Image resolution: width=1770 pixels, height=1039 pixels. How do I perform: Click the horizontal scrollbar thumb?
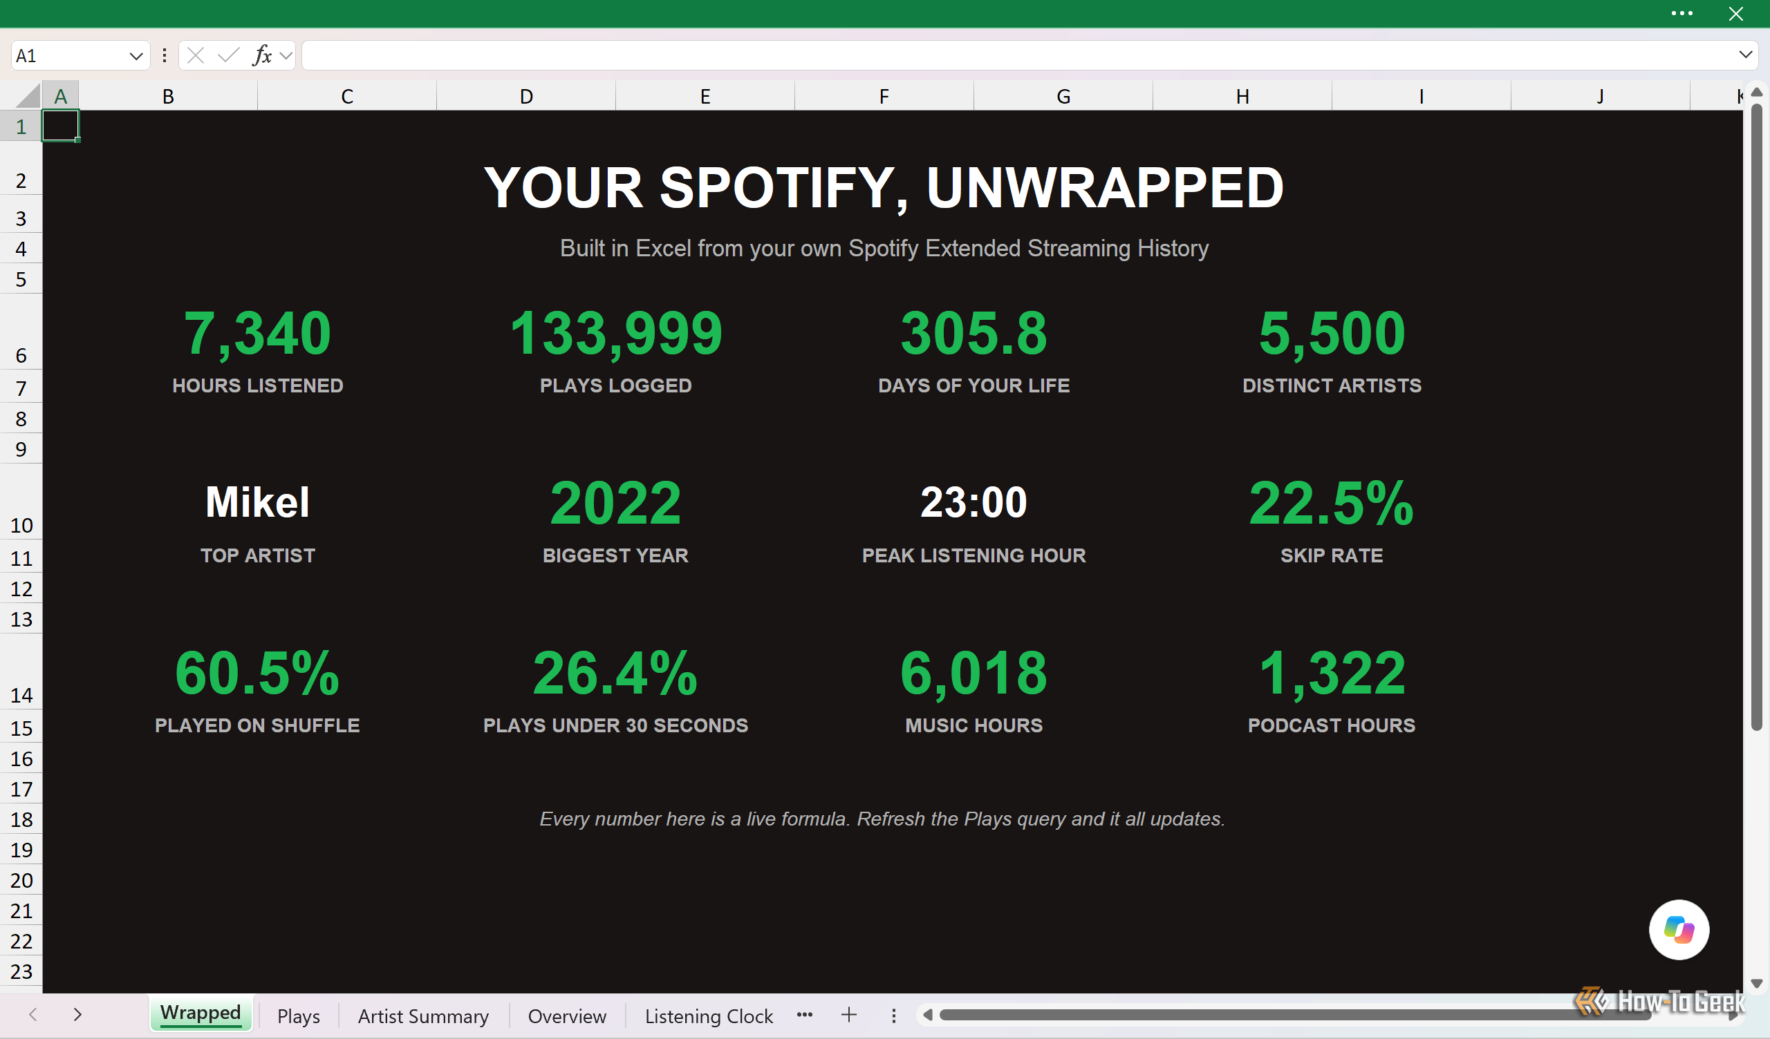[x=1294, y=1014]
